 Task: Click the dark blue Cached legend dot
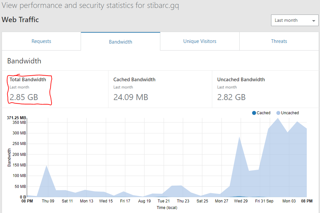click(254, 113)
